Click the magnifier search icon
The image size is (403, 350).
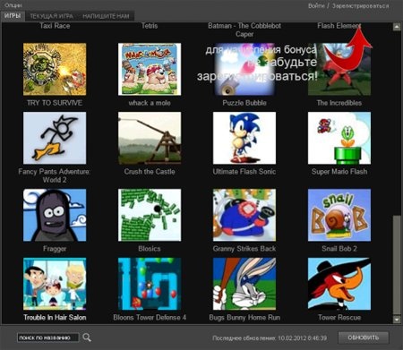click(87, 337)
